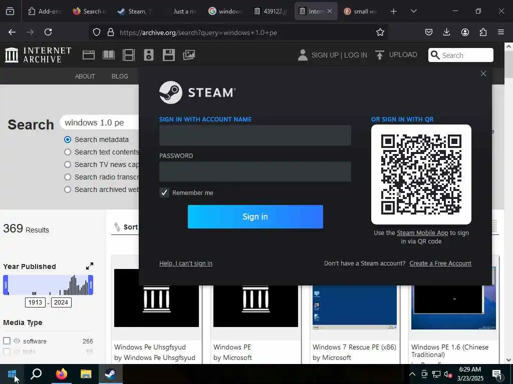Click Steam taskbar icon
This screenshot has width=513, height=384.
110,374
